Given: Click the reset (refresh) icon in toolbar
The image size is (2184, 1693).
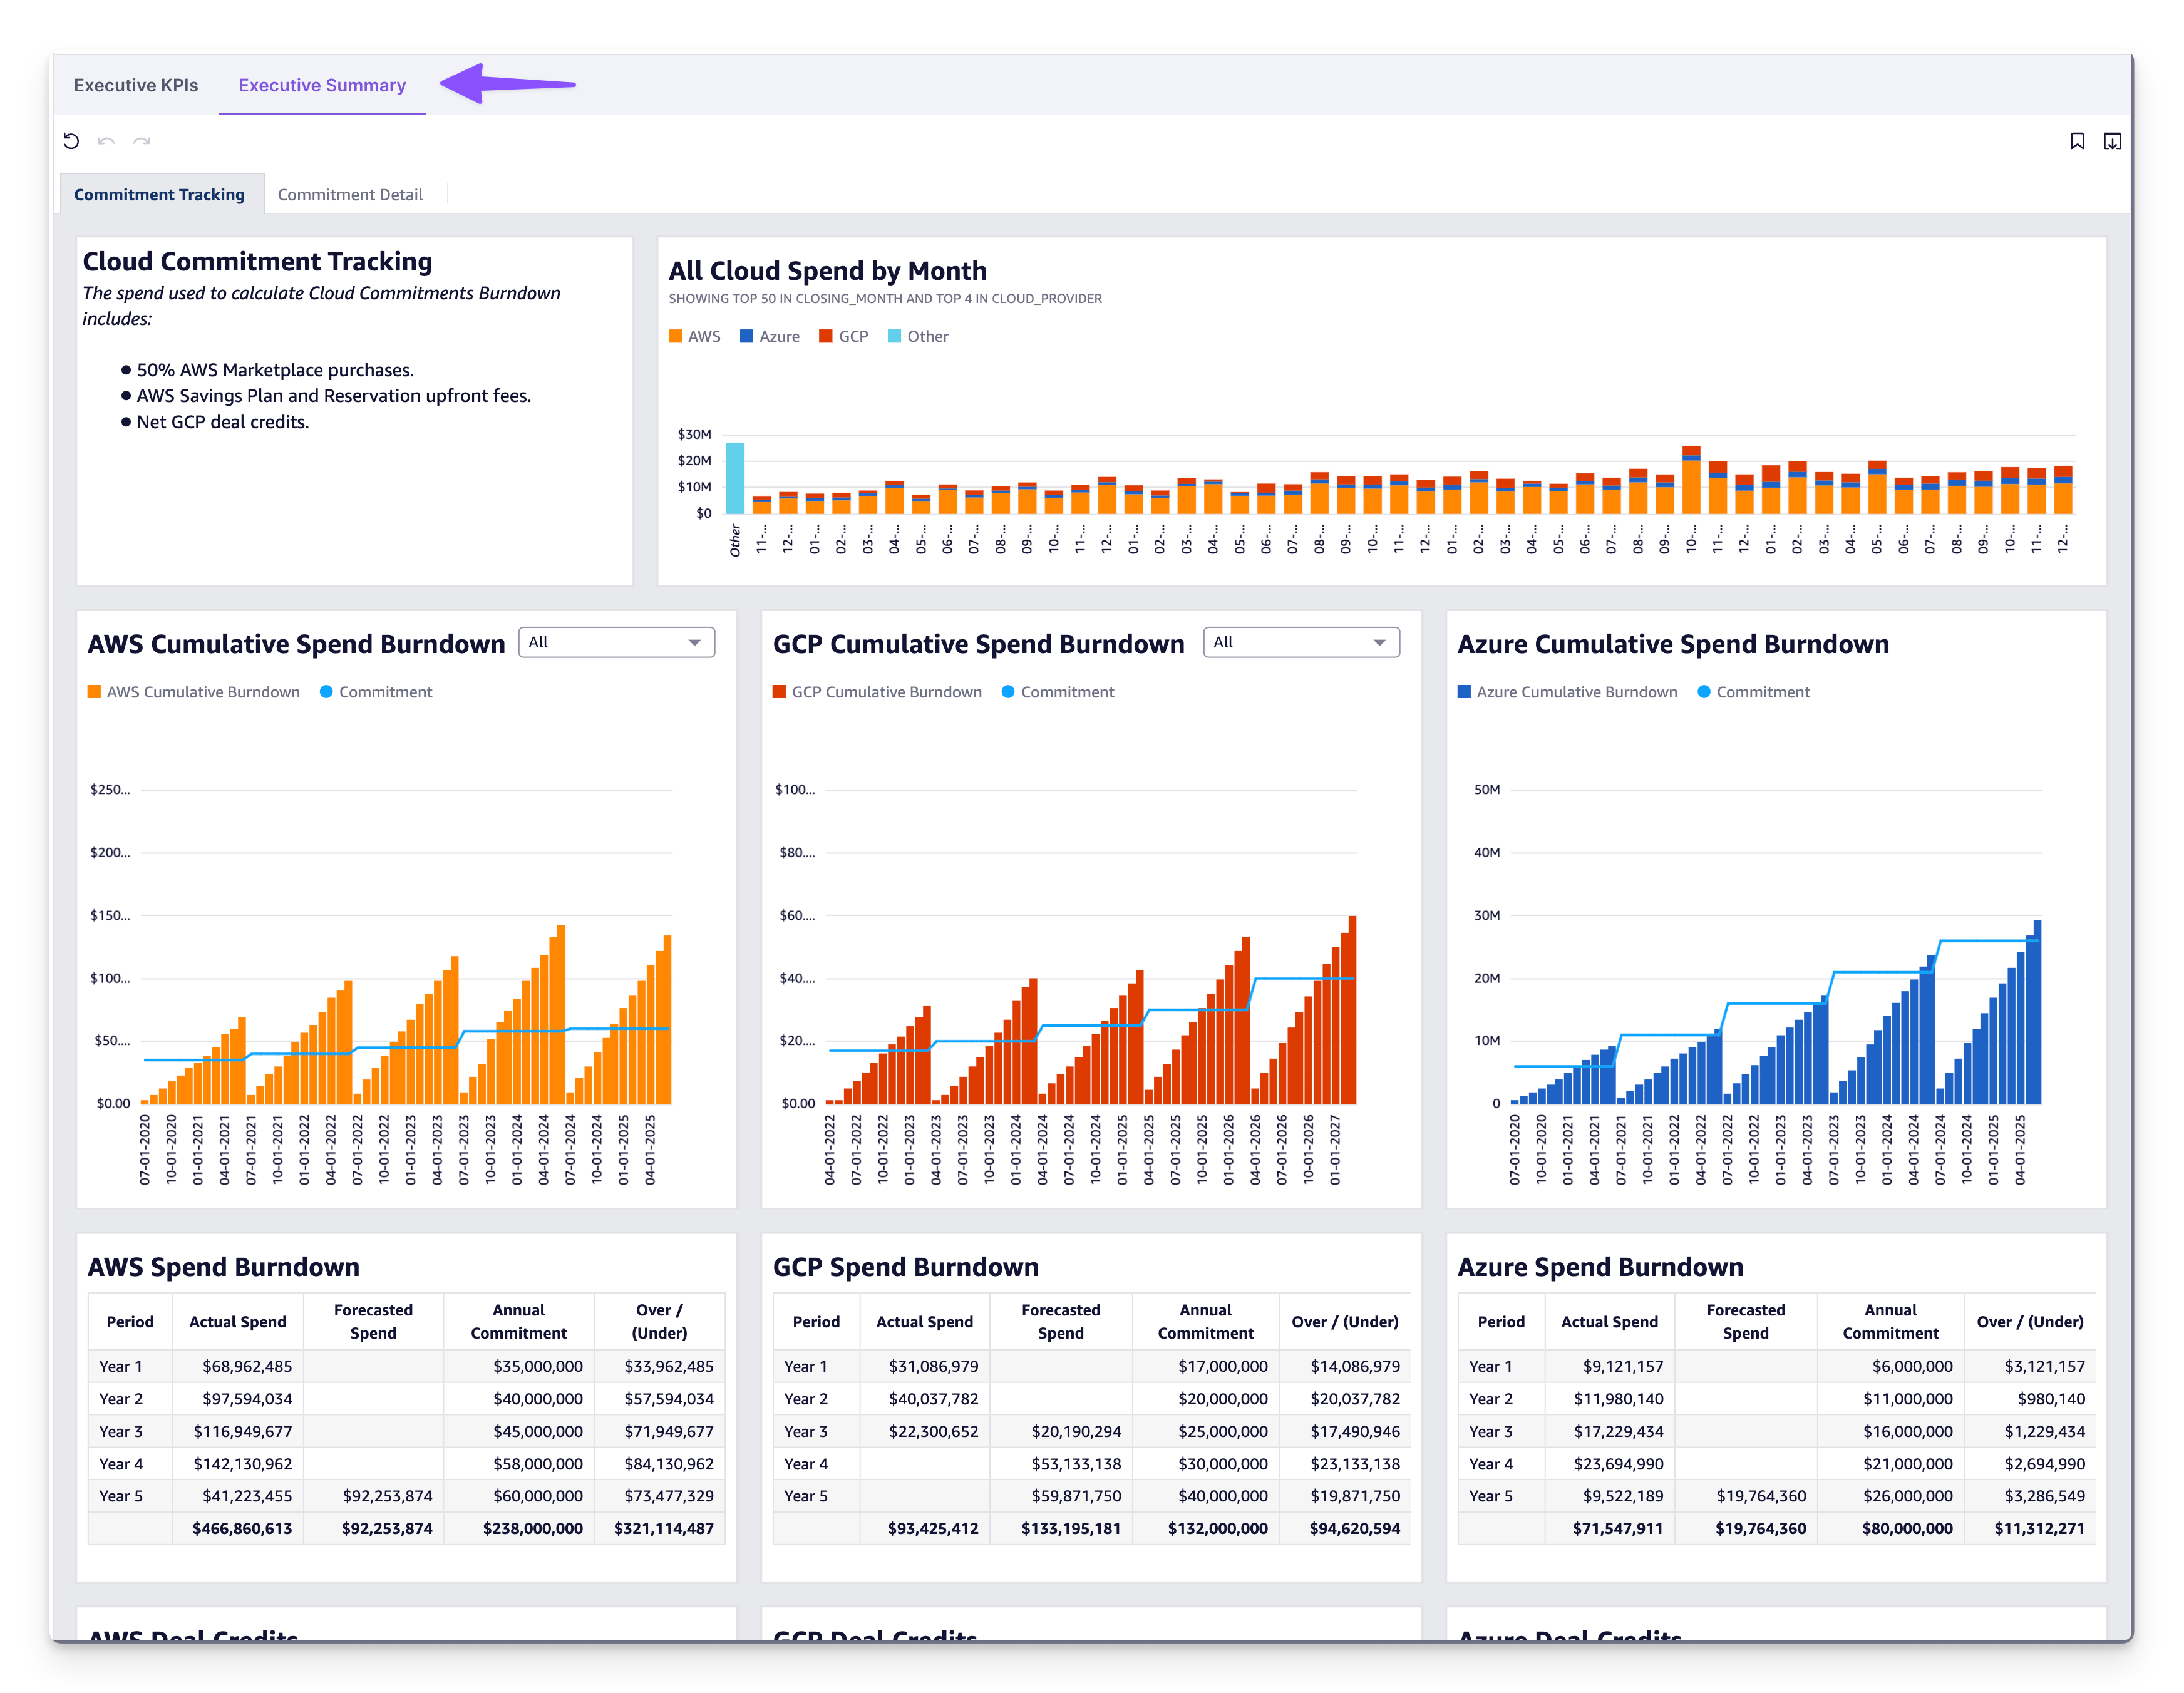Looking at the screenshot, I should [x=71, y=141].
